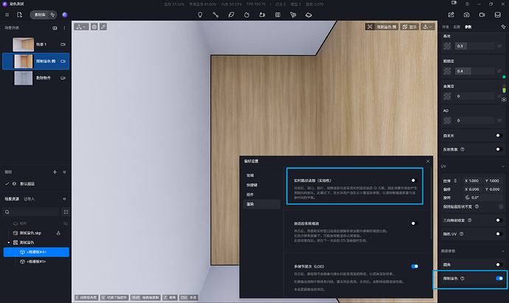
Task: Click the UV stretch X 1.000 field
Action: [x=473, y=181]
